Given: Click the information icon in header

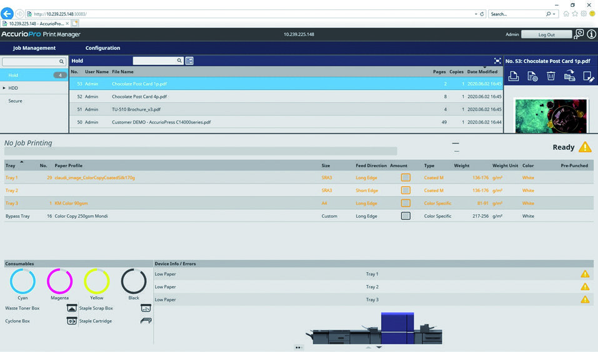Looking at the screenshot, I should (591, 34).
